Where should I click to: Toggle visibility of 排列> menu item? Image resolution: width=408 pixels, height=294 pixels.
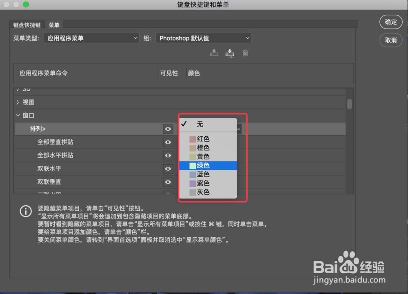(x=168, y=129)
